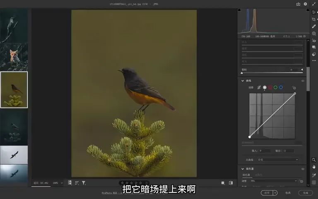The image size is (318, 199).
Task: Select the dark bird on branch thumbnail
Action: 14,26
